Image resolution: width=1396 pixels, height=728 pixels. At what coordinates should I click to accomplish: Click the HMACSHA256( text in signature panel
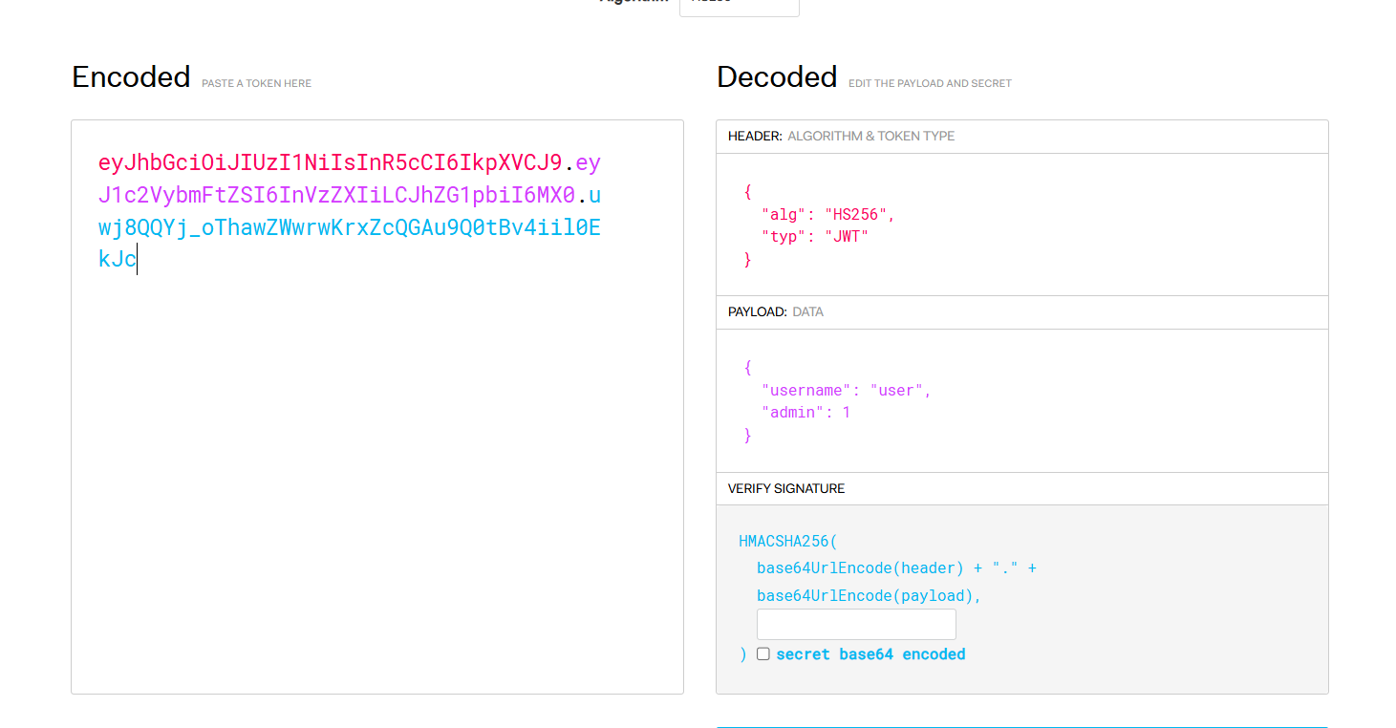787,542
